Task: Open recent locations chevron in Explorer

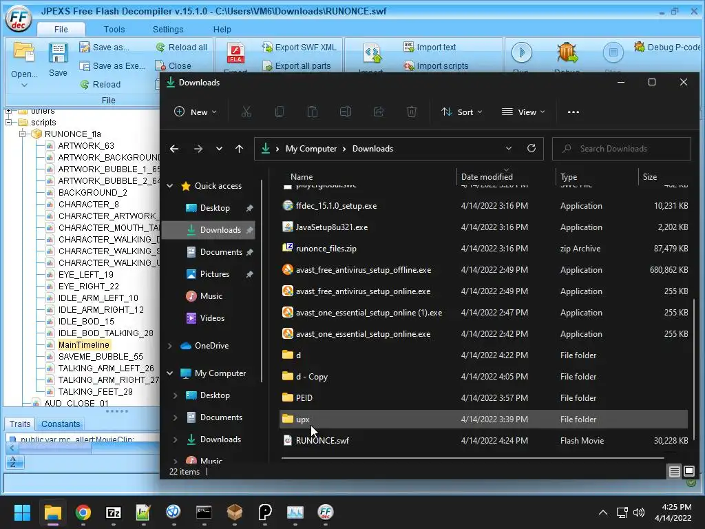Action: point(219,149)
